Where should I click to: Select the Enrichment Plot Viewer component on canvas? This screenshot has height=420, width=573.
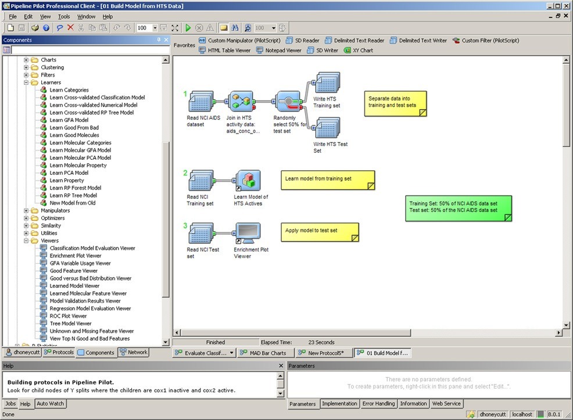[x=248, y=234]
